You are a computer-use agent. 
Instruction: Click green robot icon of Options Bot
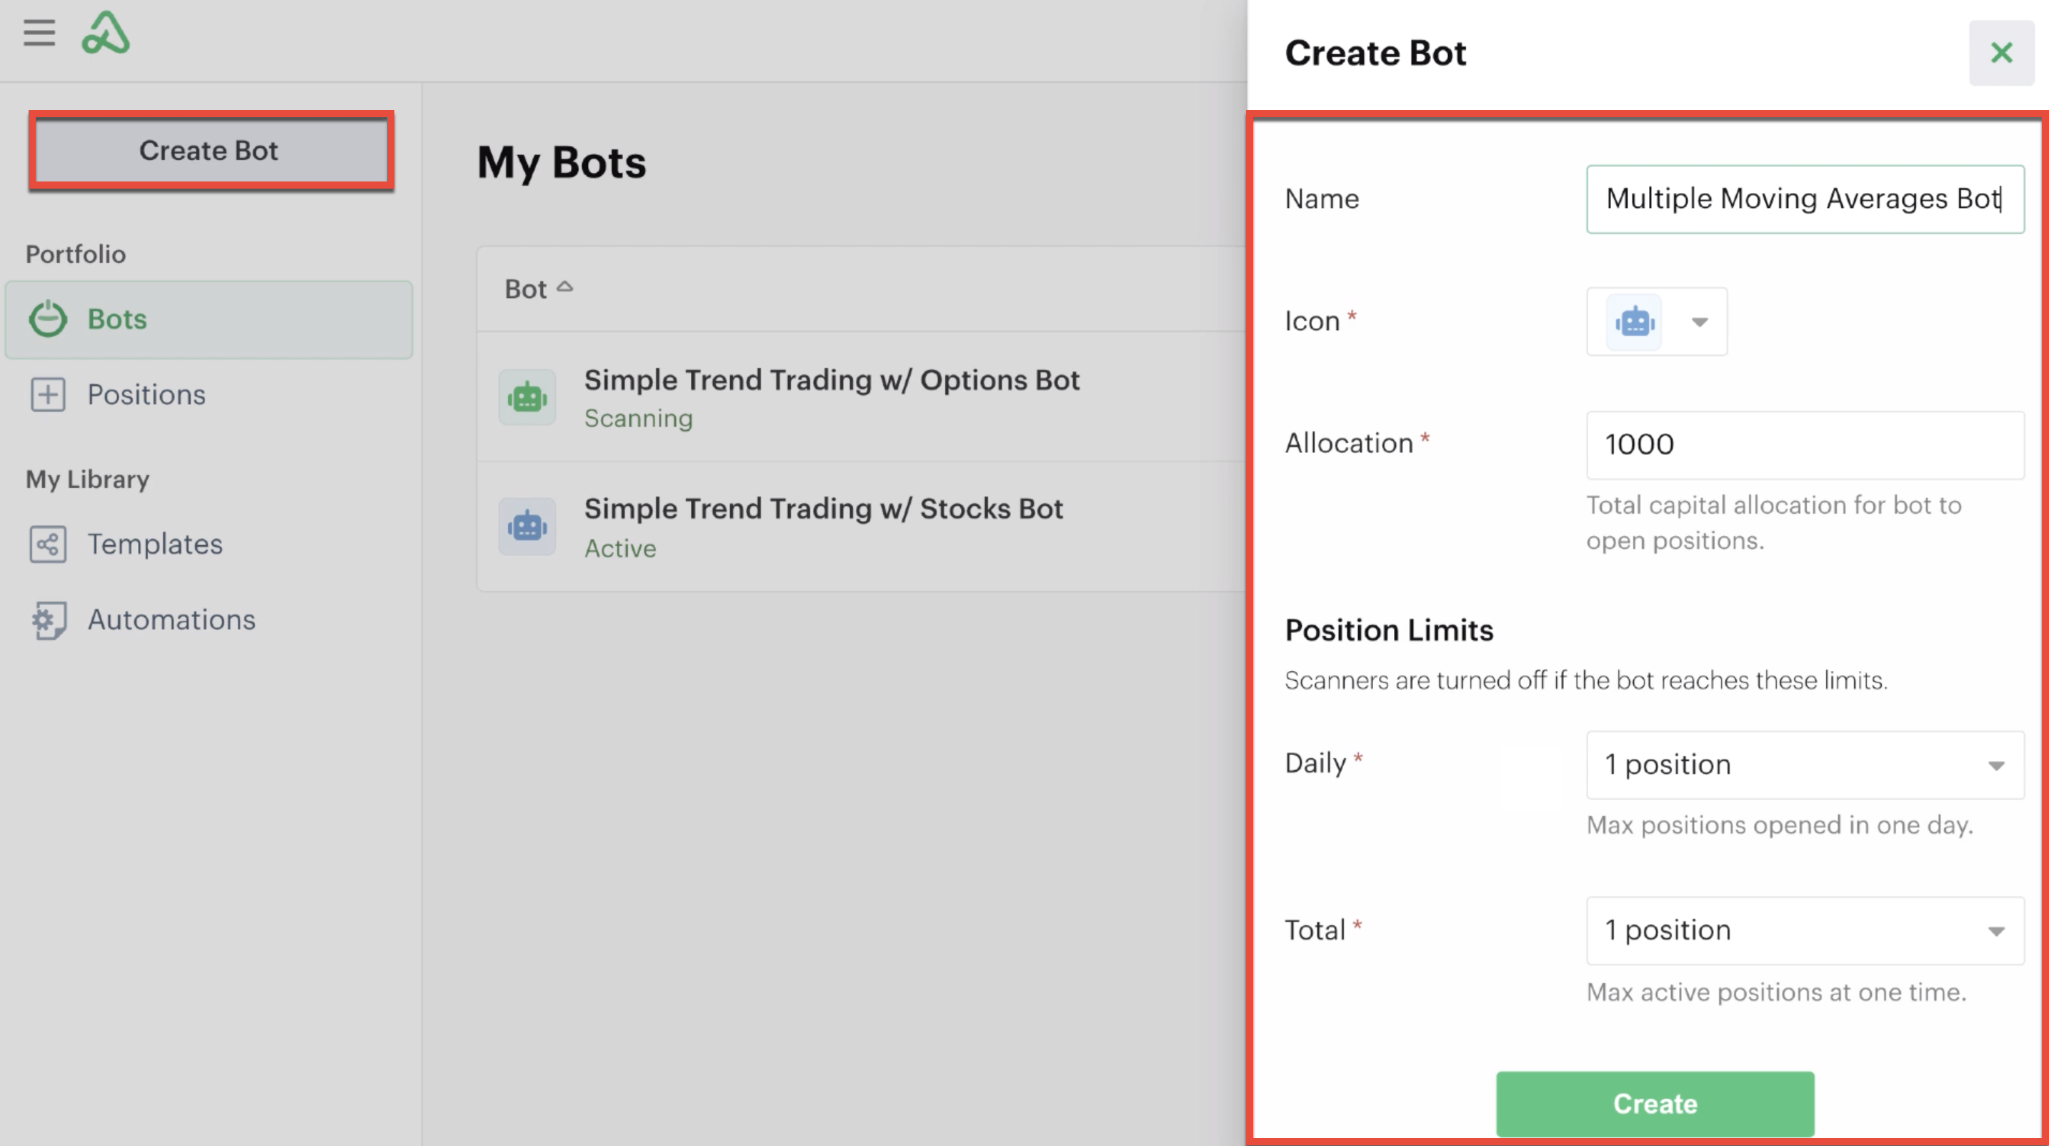click(x=527, y=397)
